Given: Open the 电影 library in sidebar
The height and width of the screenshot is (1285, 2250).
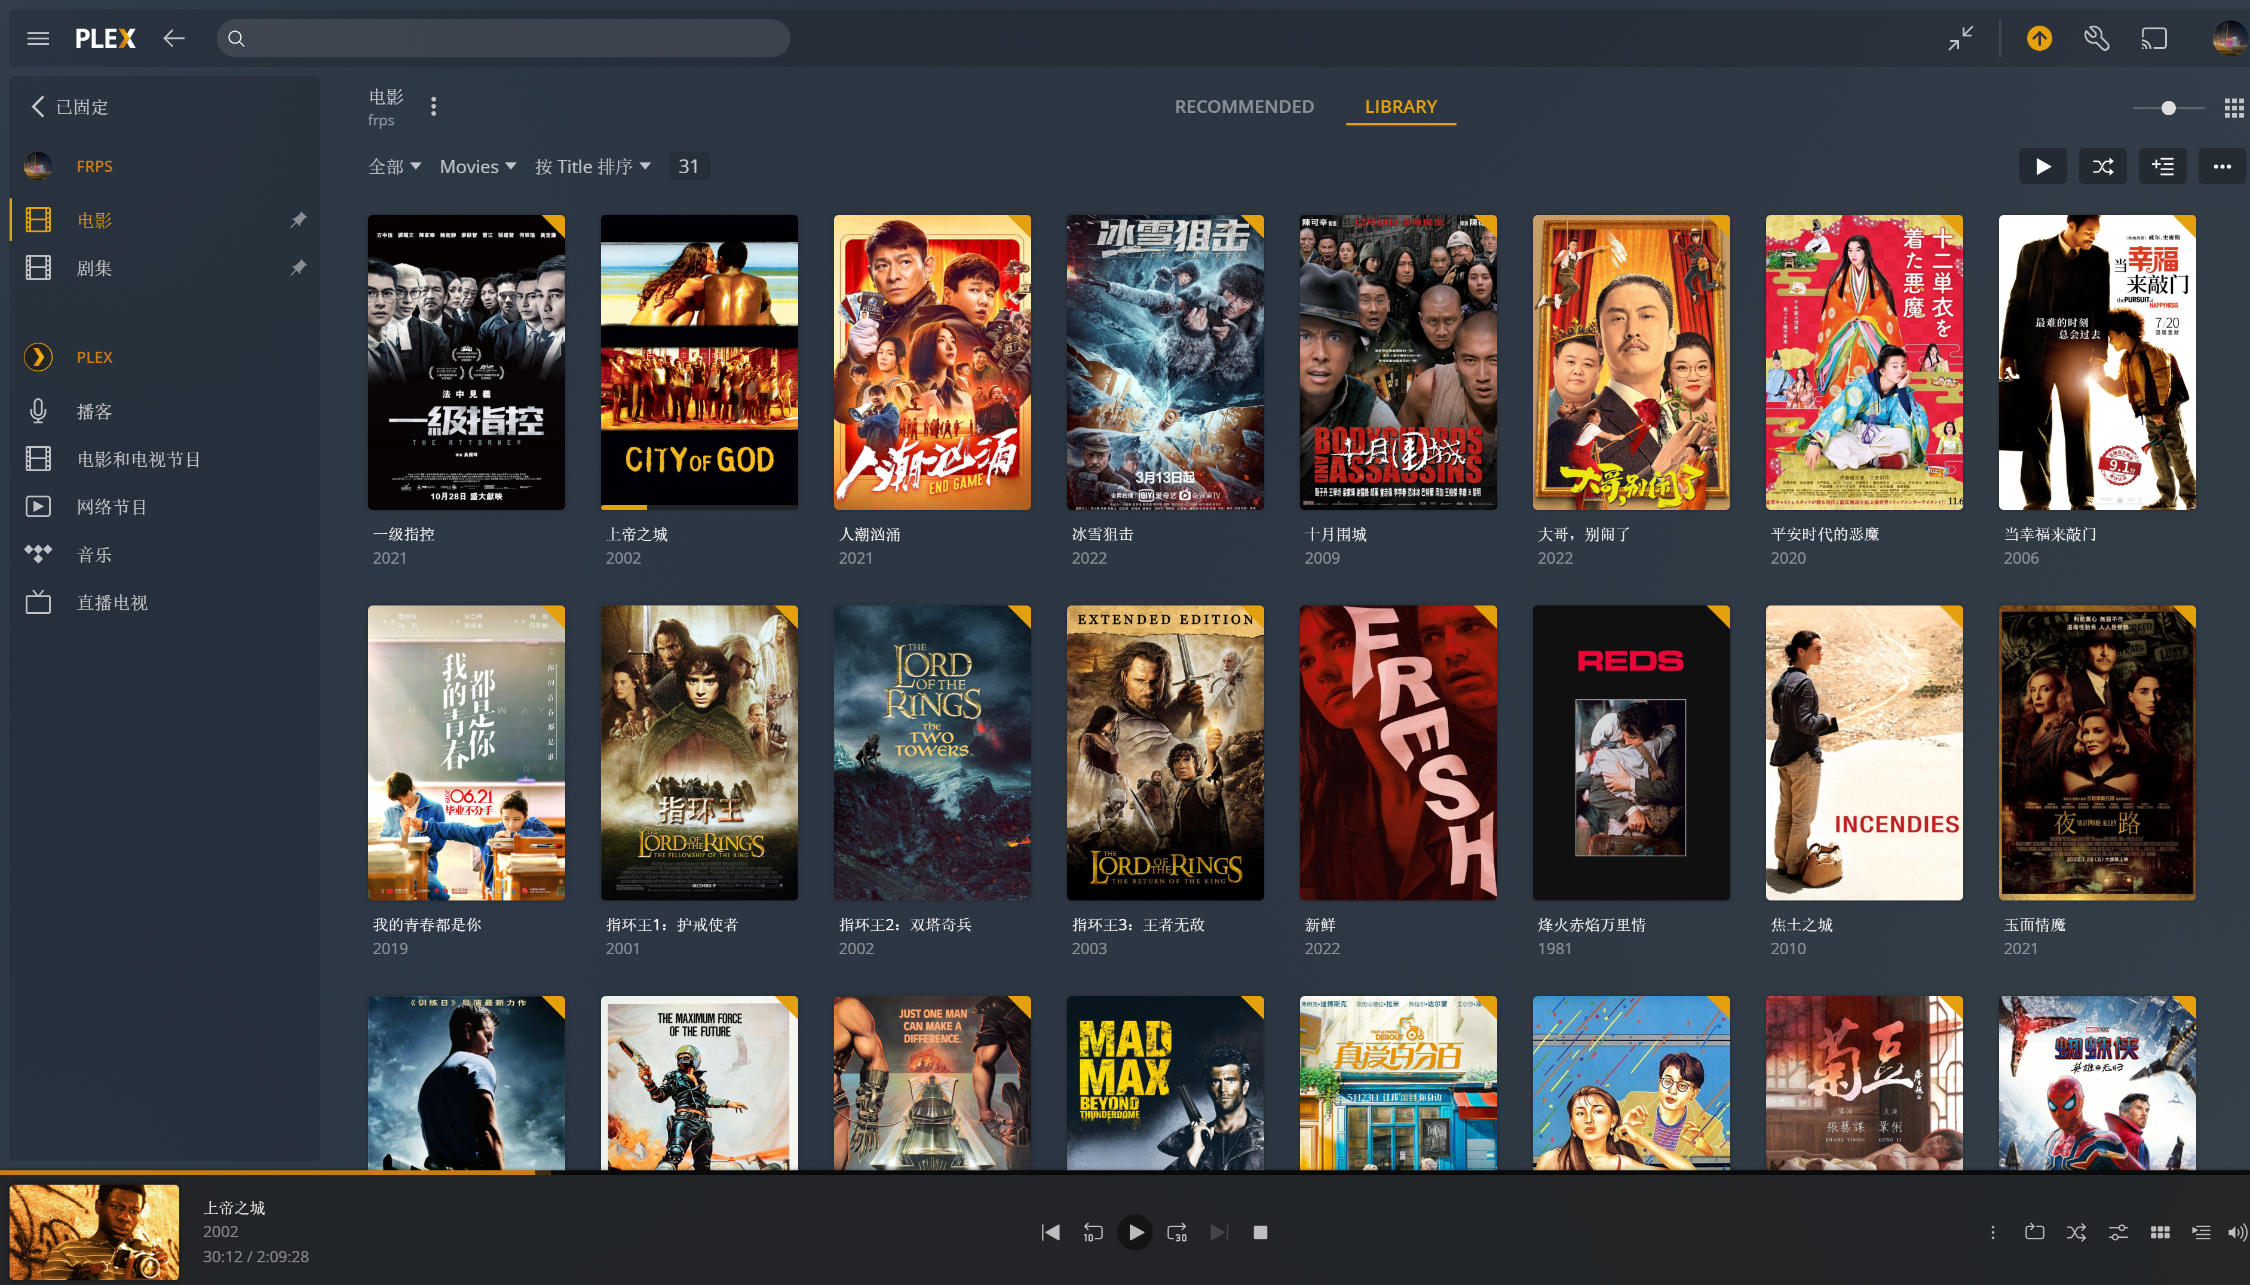Looking at the screenshot, I should [x=94, y=220].
